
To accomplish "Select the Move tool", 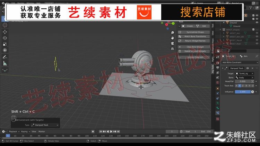I will pyautogui.click(x=5, y=32).
